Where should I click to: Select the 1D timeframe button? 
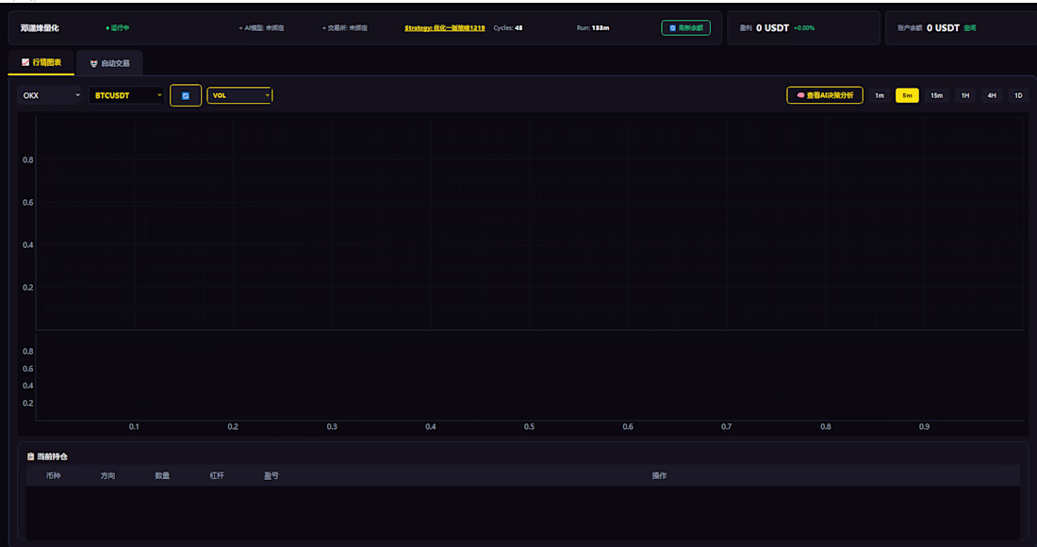(1018, 95)
